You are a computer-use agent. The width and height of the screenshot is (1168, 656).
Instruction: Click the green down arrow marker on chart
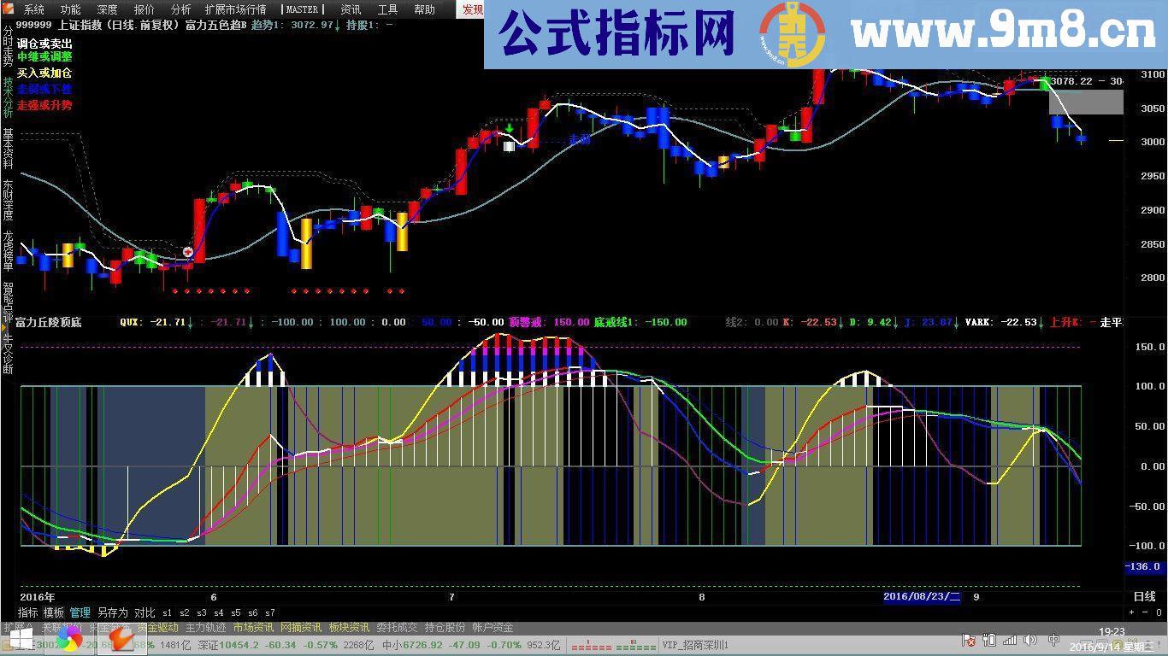pos(510,130)
